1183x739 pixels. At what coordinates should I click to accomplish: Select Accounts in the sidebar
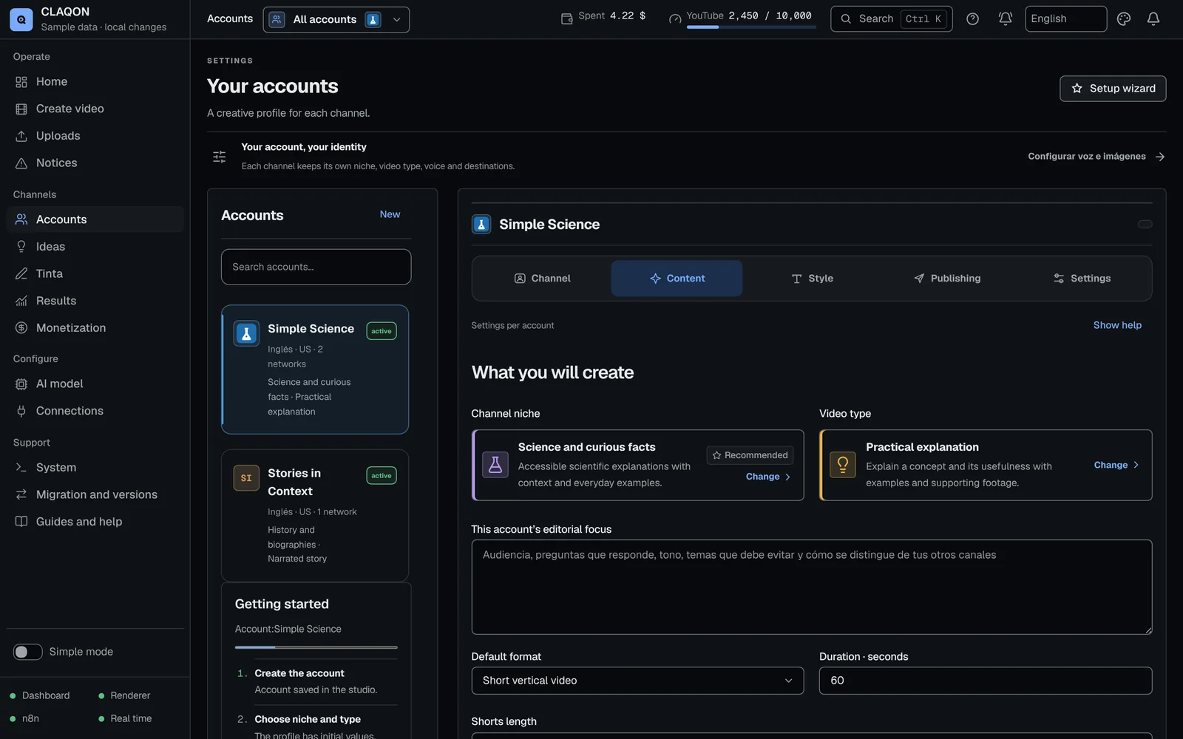pyautogui.click(x=95, y=219)
